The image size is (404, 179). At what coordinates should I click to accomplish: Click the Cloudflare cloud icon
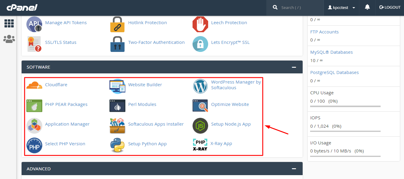[x=34, y=85]
